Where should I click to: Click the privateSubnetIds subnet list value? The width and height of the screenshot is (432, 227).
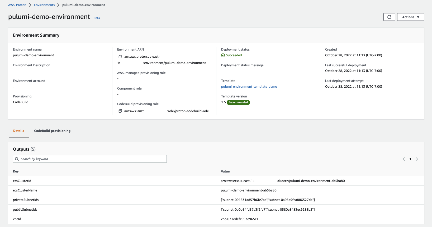(268, 200)
